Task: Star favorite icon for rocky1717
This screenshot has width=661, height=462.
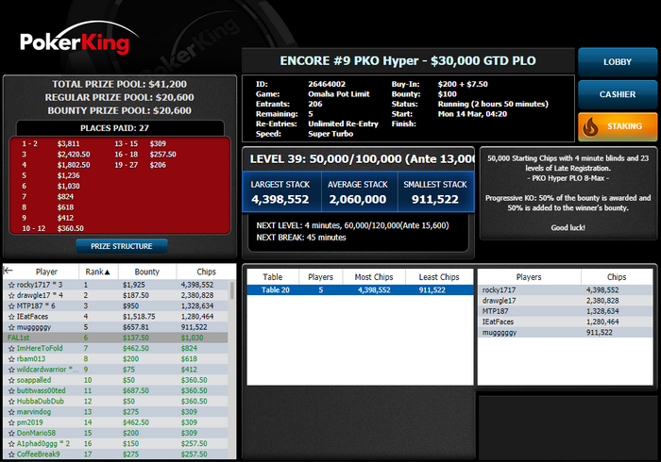Action: (x=11, y=285)
